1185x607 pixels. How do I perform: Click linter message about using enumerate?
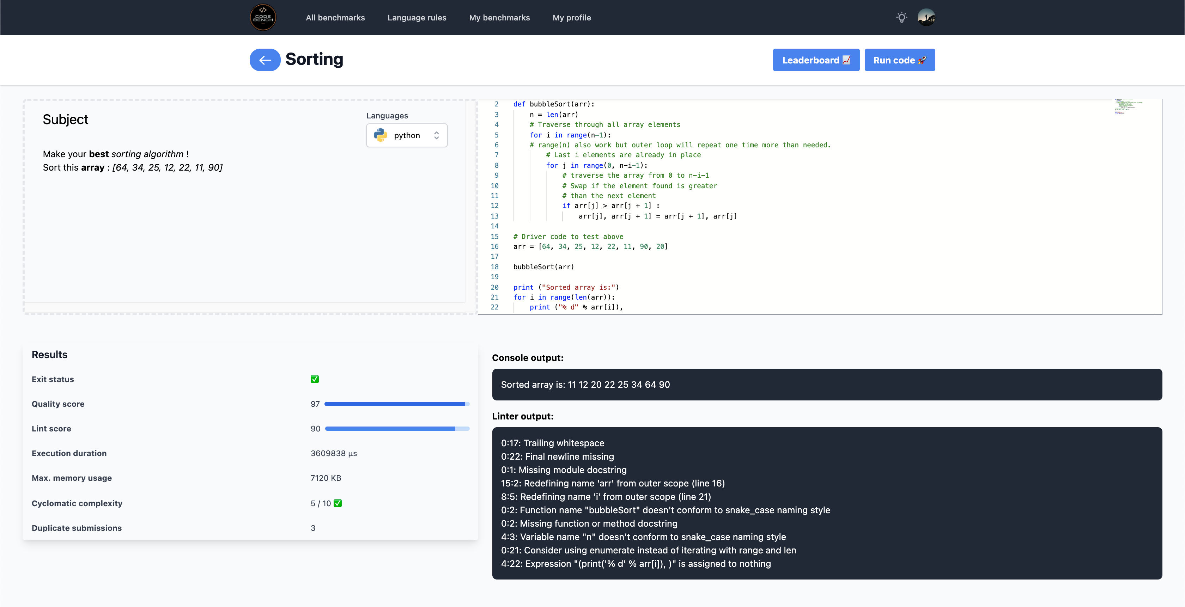coord(648,550)
